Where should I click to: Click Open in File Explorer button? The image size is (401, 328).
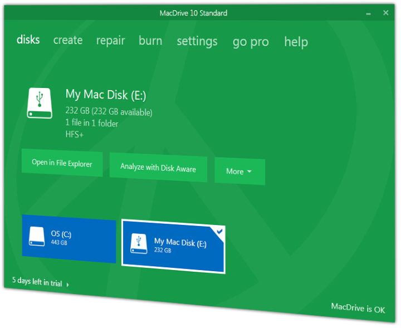(x=62, y=163)
